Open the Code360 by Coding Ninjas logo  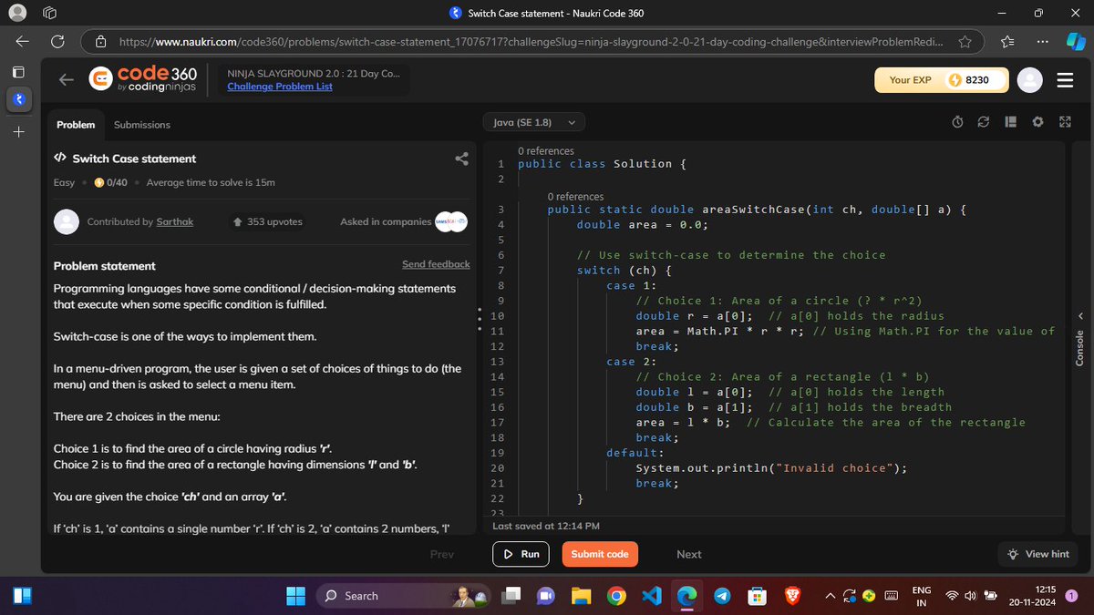142,79
